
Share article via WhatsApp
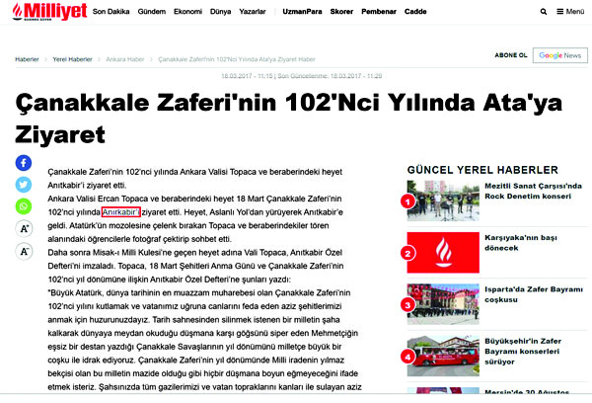pos(23,206)
